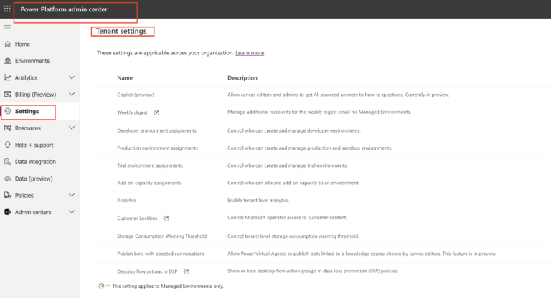Open Production environment assignments setting

[157, 148]
